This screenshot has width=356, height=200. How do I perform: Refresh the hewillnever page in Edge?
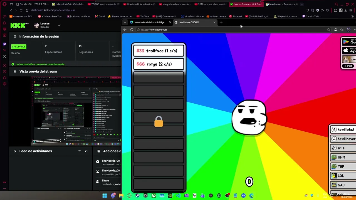click(x=132, y=30)
